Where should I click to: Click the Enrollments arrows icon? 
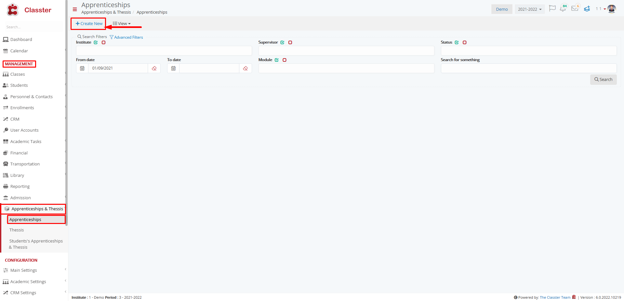(x=6, y=108)
